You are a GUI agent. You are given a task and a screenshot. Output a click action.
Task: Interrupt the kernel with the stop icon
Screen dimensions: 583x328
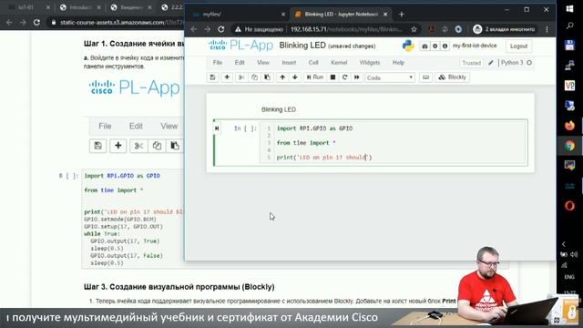[x=332, y=77]
